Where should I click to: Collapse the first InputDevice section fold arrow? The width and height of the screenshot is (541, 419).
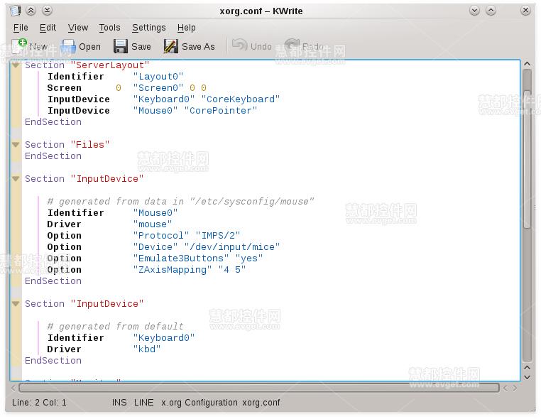click(16, 179)
